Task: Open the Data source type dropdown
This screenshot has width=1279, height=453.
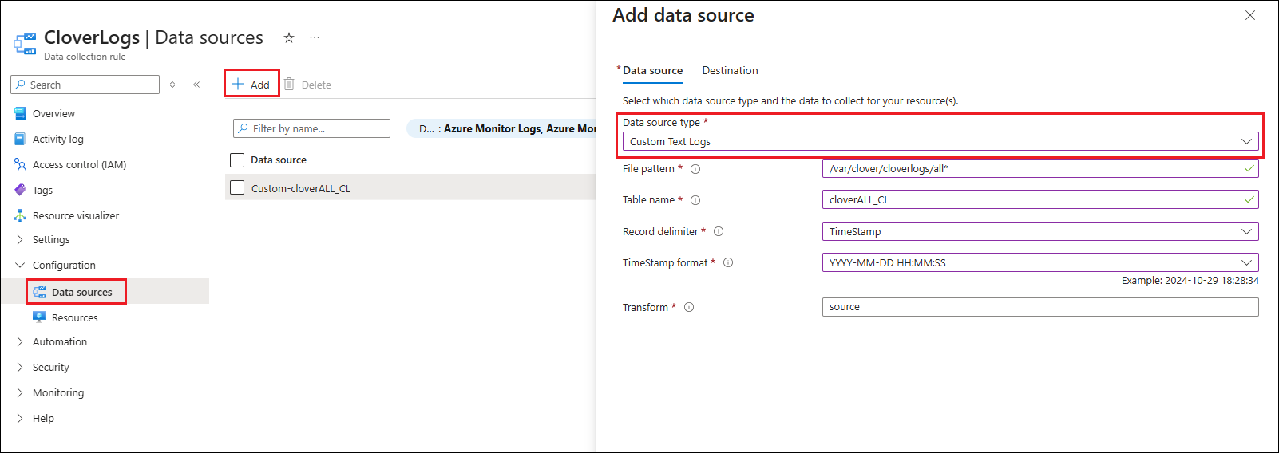Action: tap(940, 142)
